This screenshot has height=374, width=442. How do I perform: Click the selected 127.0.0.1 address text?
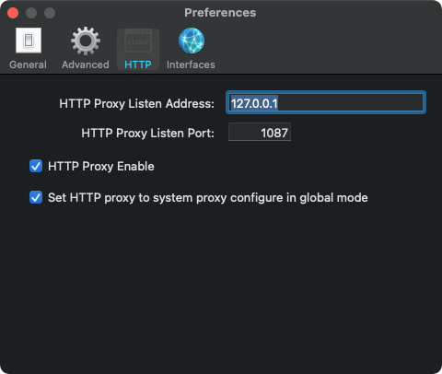254,103
